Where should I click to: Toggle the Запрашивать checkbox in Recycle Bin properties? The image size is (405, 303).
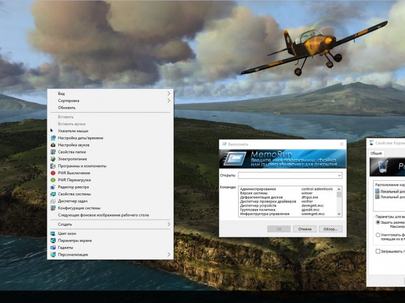pos(378,251)
